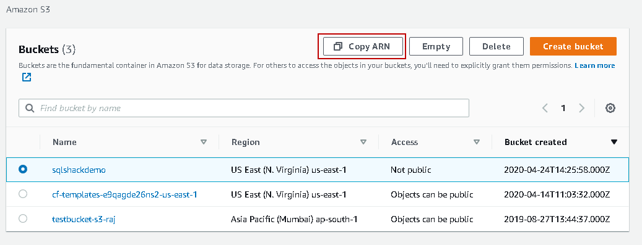Click the 2020-04-14T11:03:32.000Z timestamp

pyautogui.click(x=557, y=194)
